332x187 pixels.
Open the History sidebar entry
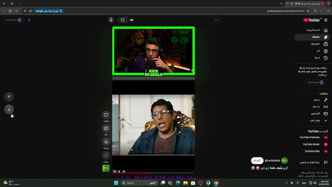coord(312,58)
